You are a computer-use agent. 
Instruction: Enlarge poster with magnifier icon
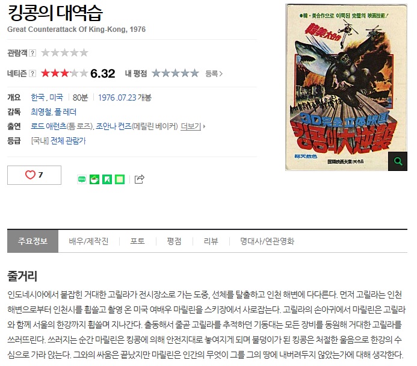[398, 161]
